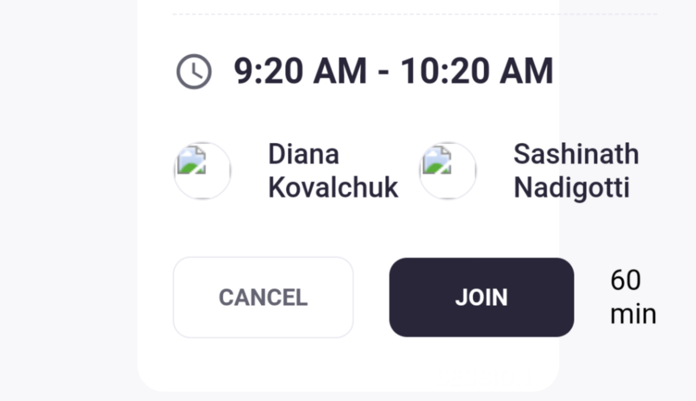Click the number 60 beside JOIN
The height and width of the screenshot is (401, 696).
[x=625, y=280]
